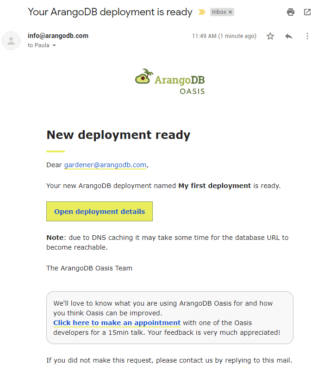Open the Click here to make an appointment link
The image size is (318, 370).
(117, 323)
